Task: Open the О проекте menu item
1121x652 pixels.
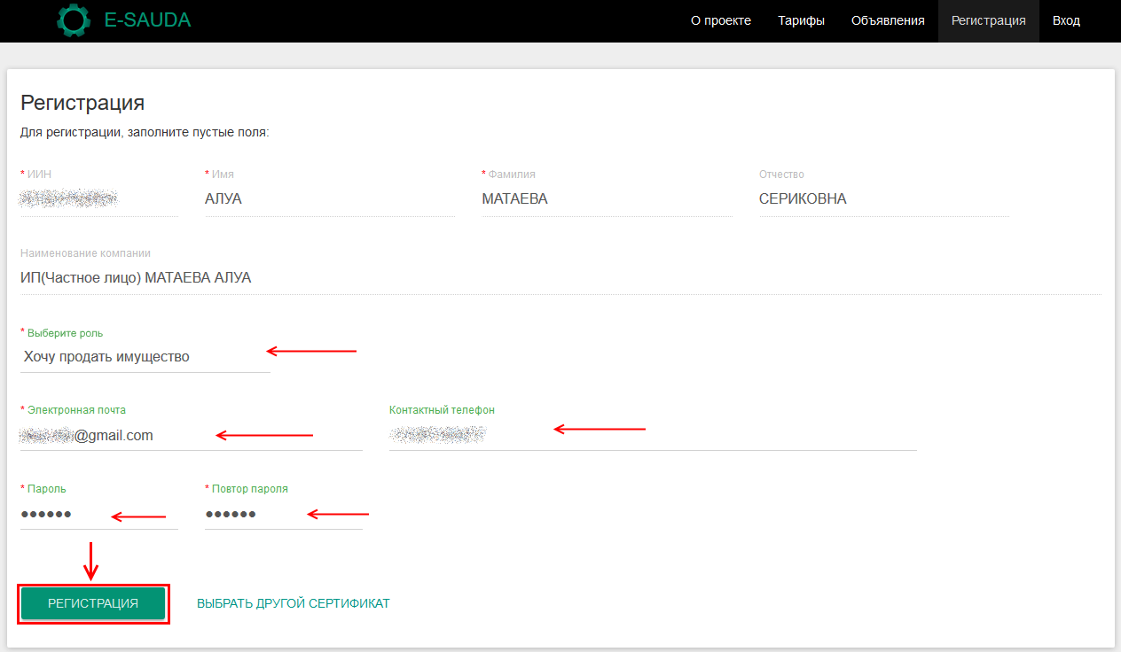Action: (x=720, y=20)
